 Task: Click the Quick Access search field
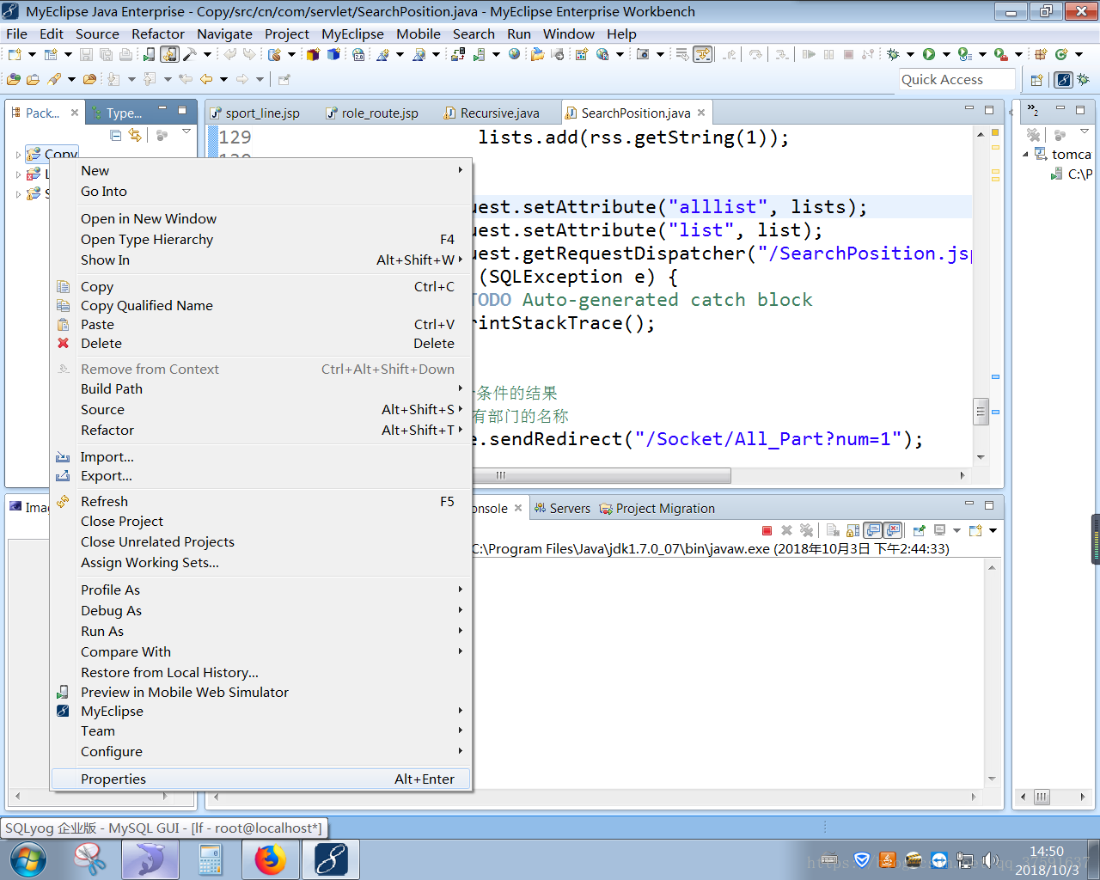(956, 79)
